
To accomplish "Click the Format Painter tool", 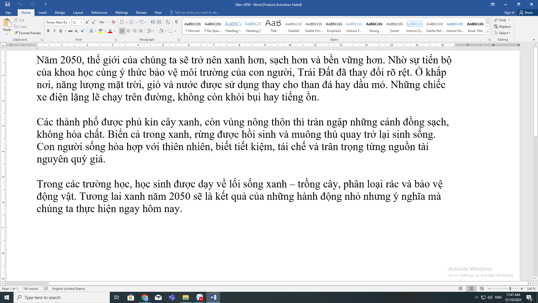I will point(27,33).
